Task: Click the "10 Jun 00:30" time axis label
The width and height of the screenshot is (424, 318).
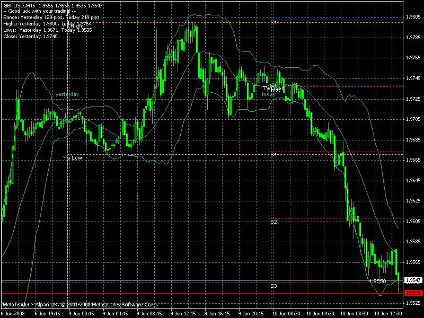Action: [x=286, y=314]
